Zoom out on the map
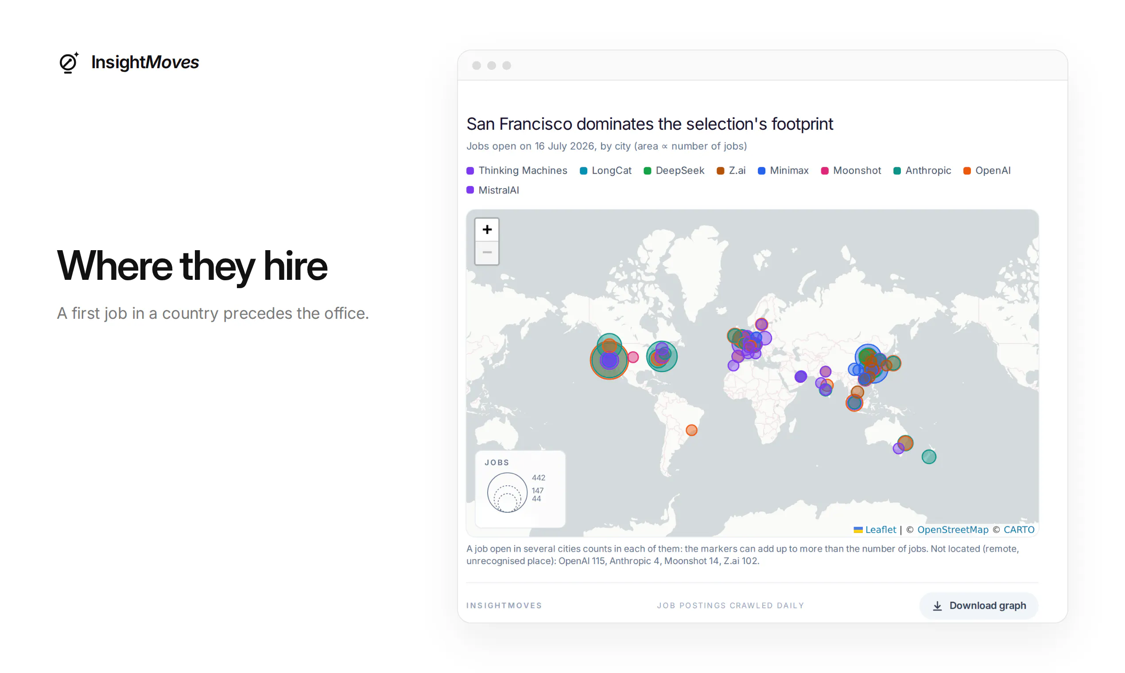 [x=487, y=253]
